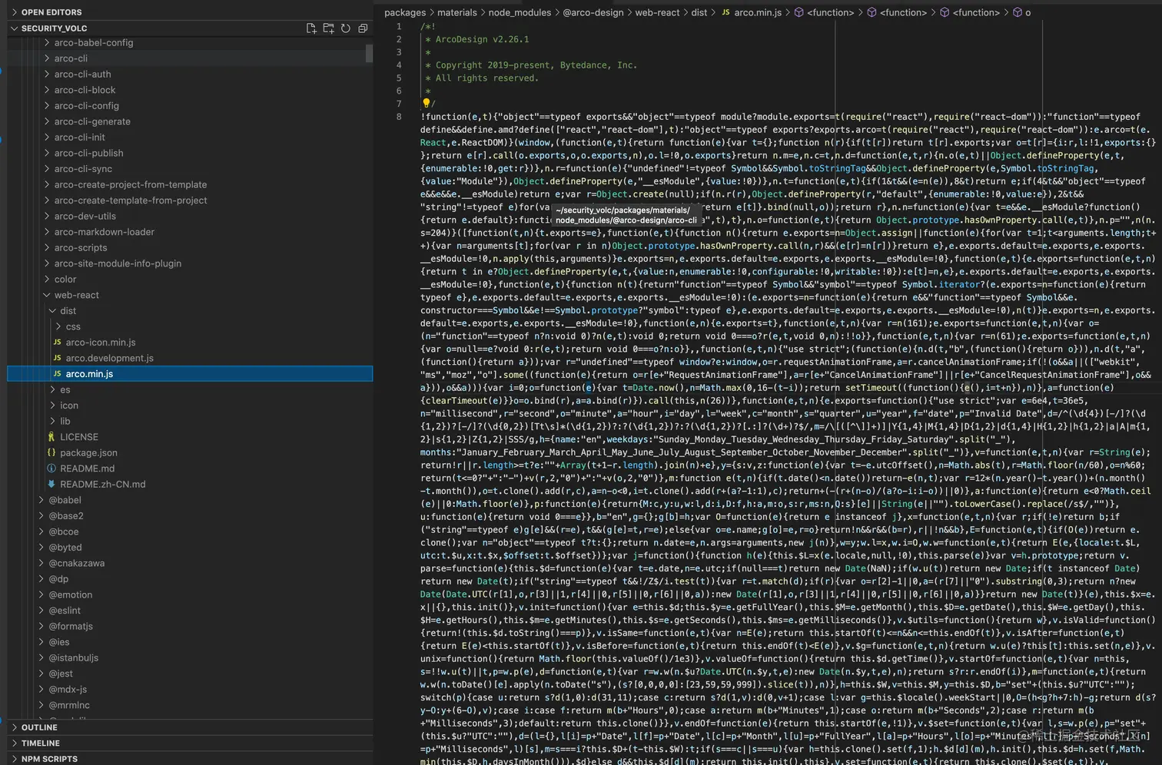
Task: Click '@arco-design' breadcrumb segment
Action: point(593,12)
